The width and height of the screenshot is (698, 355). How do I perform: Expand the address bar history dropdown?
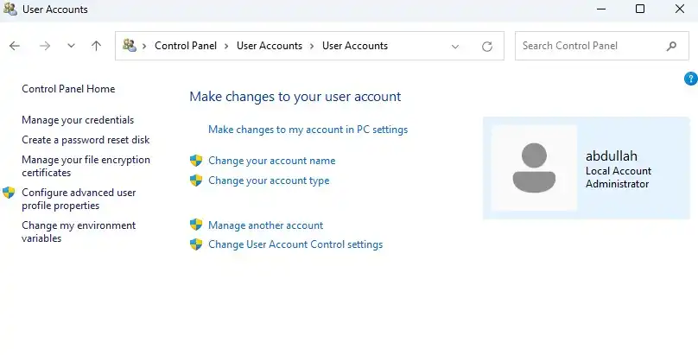coord(455,47)
